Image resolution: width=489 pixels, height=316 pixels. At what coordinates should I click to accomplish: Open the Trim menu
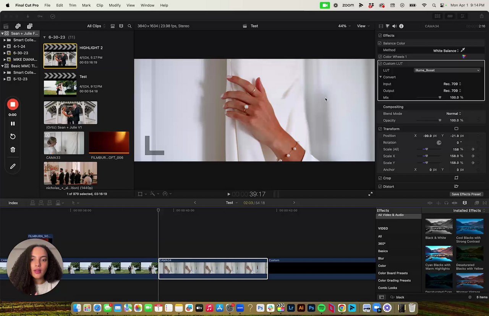tap(73, 5)
